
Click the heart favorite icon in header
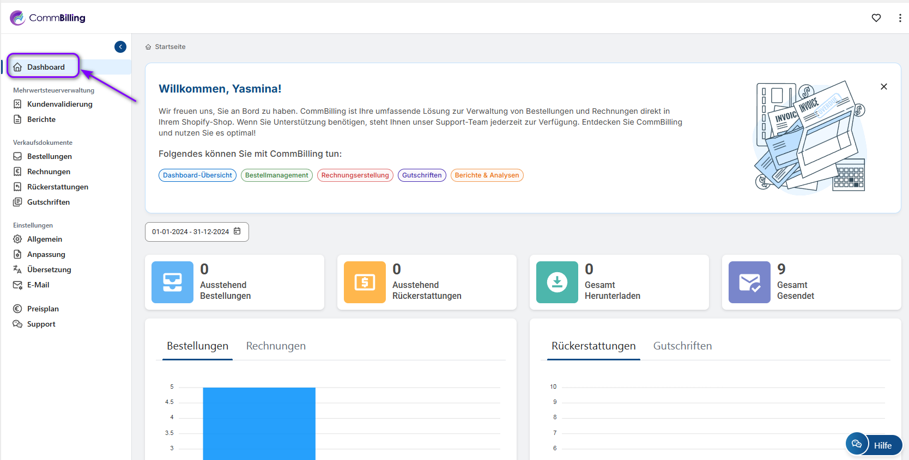point(876,18)
